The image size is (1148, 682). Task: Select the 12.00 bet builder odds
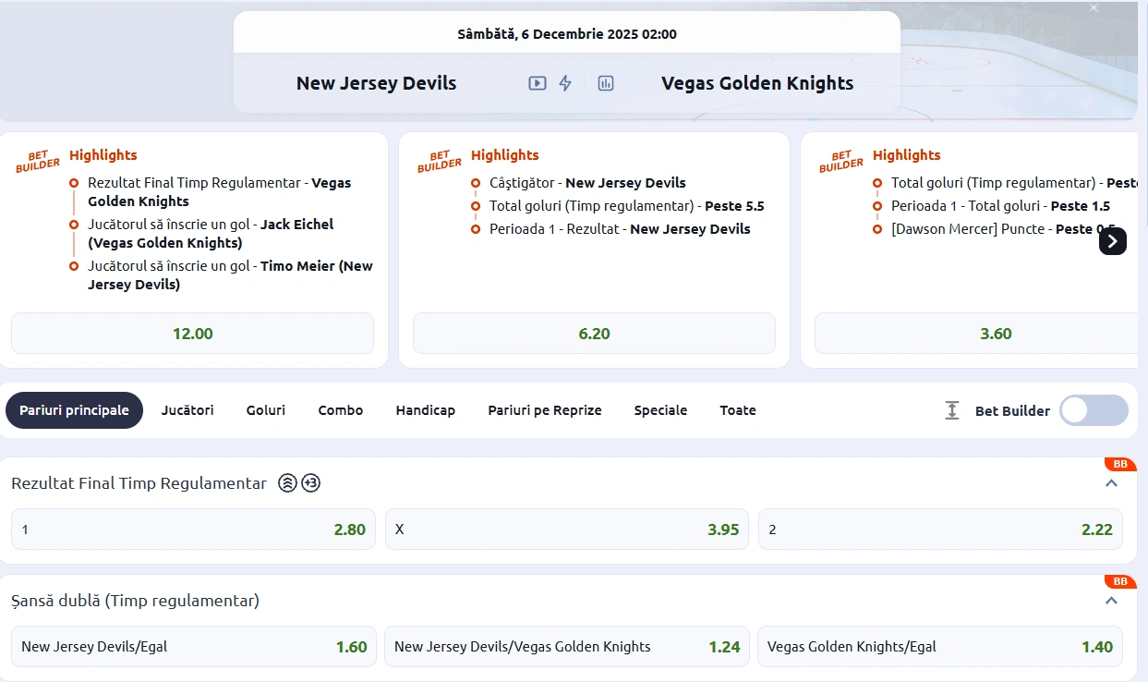192,334
